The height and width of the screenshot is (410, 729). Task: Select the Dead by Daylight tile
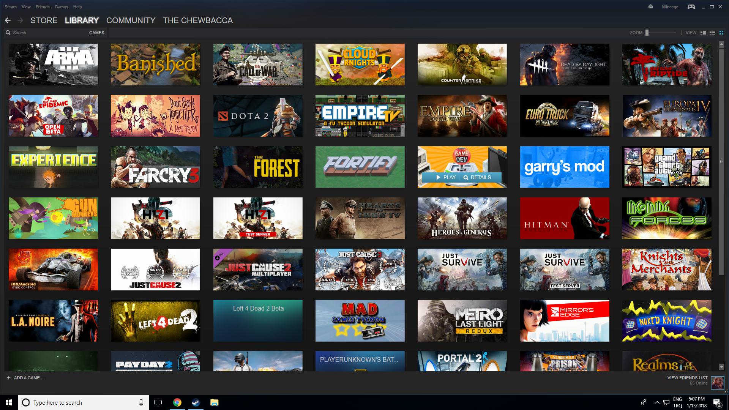(565, 65)
